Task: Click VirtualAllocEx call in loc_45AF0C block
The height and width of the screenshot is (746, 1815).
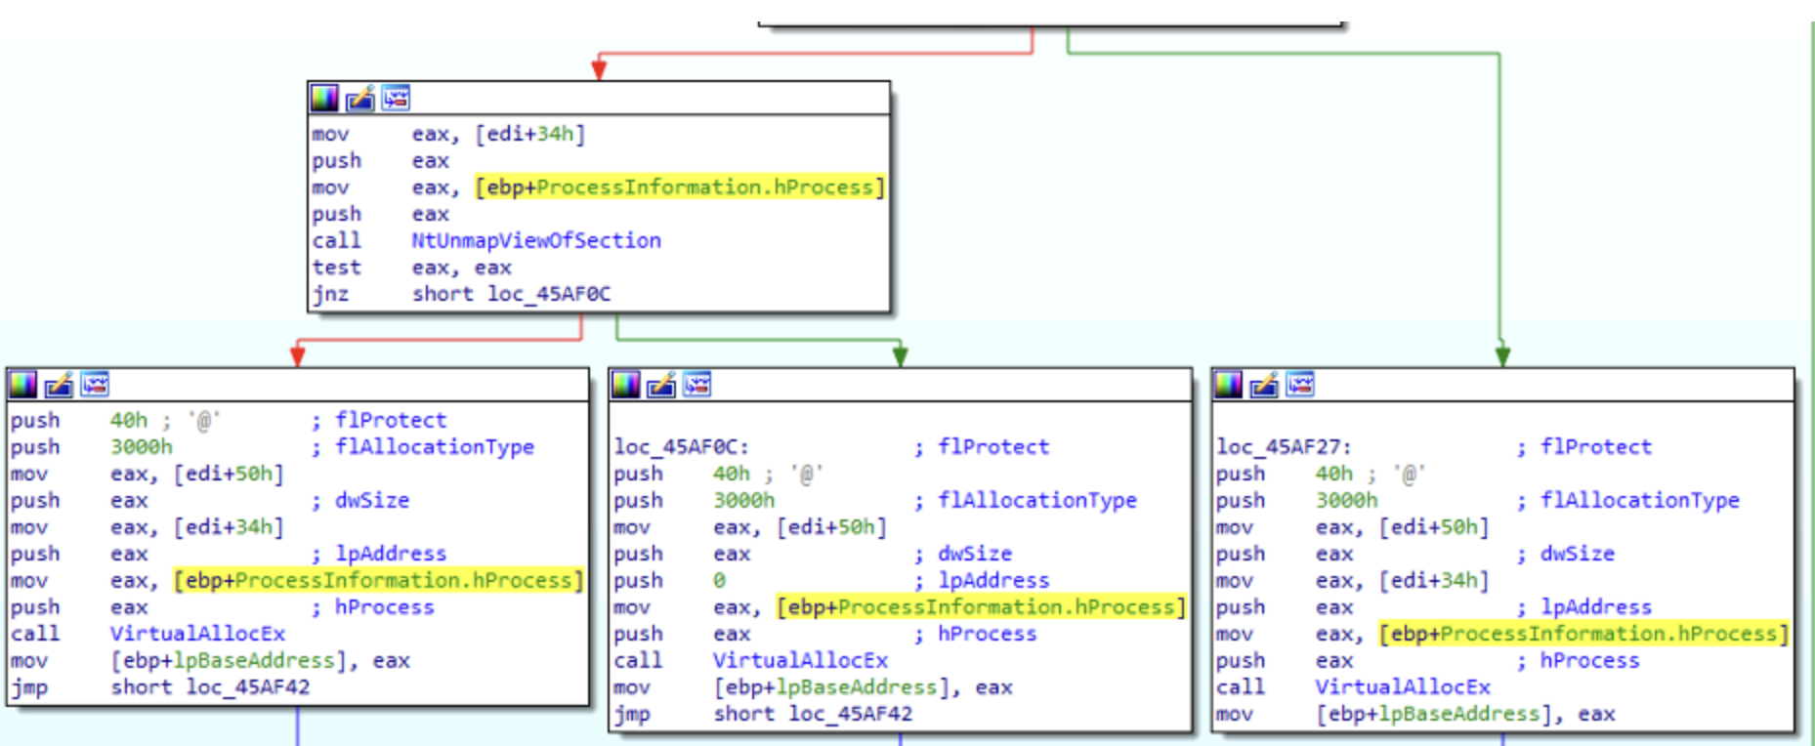Action: pyautogui.click(x=800, y=661)
